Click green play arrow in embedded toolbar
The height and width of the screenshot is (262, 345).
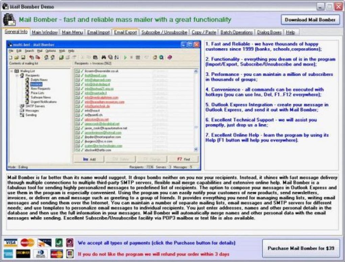pos(125,57)
